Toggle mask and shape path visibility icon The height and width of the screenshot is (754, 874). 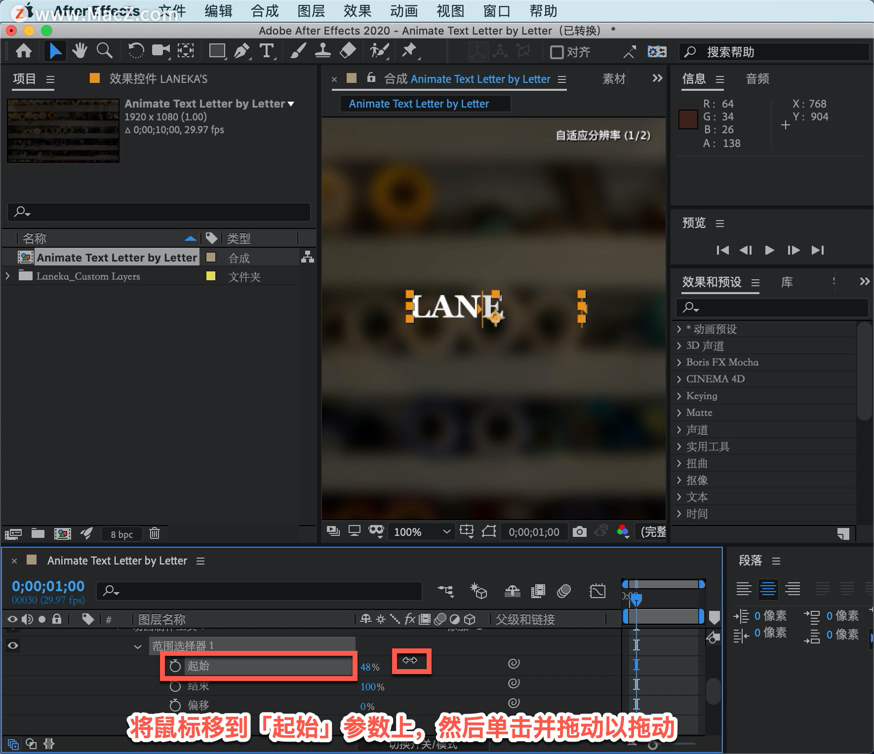[x=376, y=531]
